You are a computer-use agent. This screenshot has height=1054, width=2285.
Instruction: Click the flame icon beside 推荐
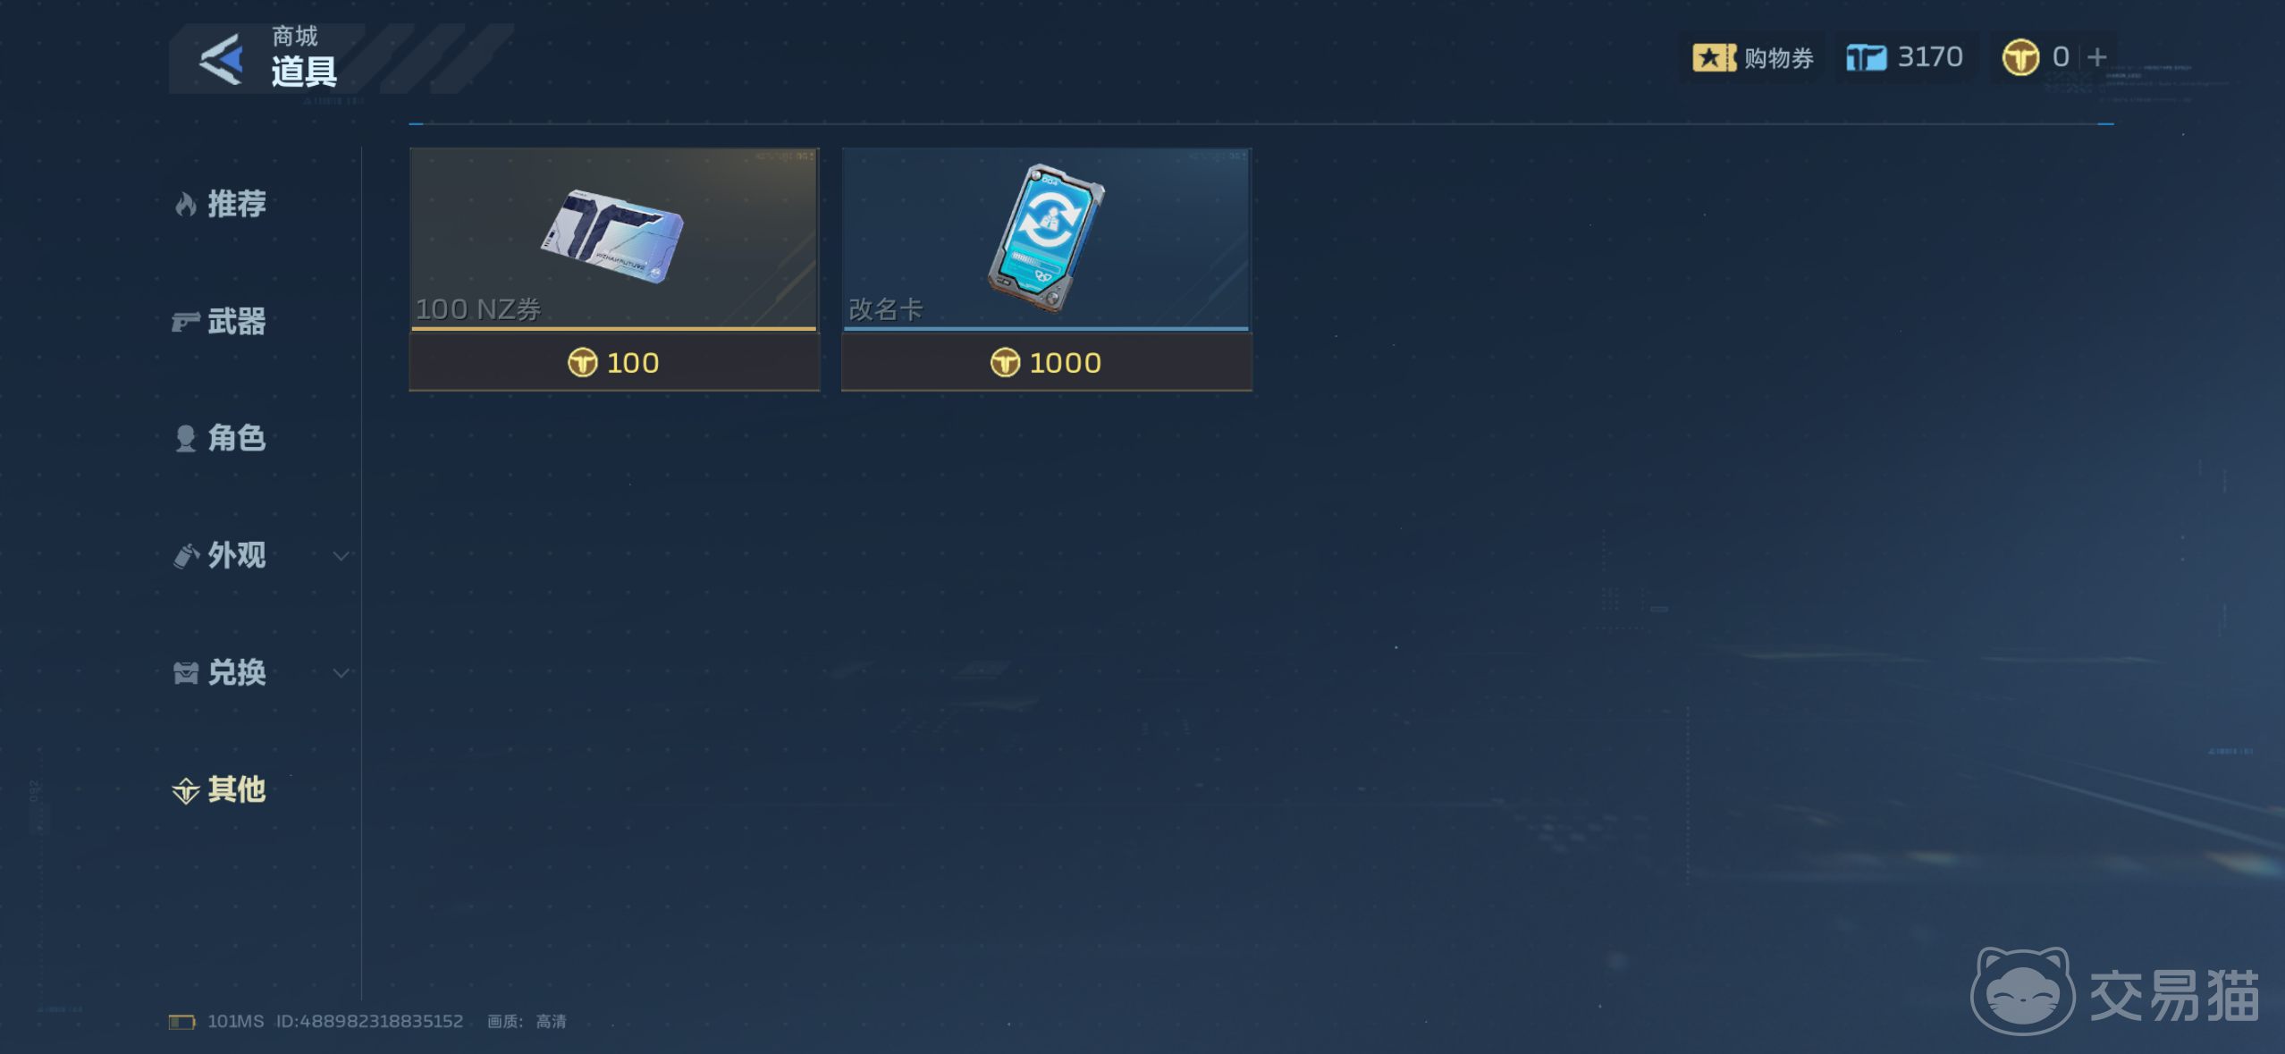tap(185, 205)
